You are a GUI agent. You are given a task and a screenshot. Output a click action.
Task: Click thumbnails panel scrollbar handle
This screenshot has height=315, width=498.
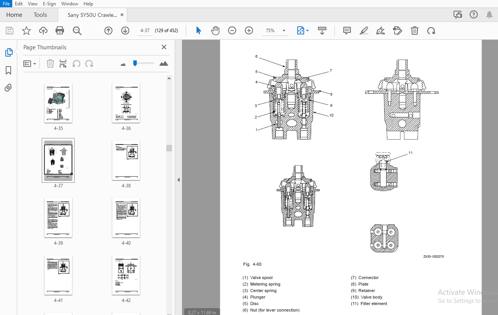[x=169, y=148]
